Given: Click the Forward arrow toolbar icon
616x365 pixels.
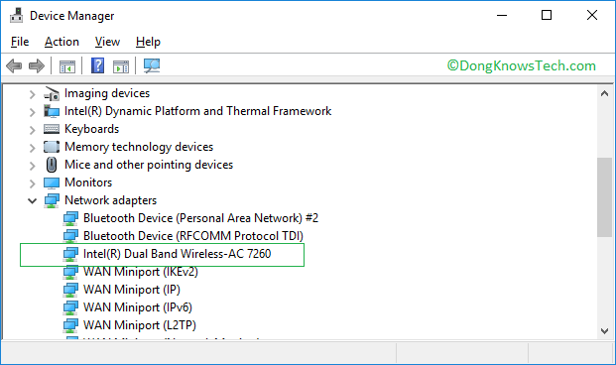Looking at the screenshot, I should pos(37,65).
